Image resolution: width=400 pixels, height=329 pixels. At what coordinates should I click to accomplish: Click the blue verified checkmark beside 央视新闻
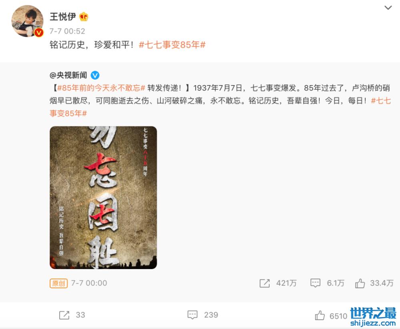pyautogui.click(x=95, y=75)
